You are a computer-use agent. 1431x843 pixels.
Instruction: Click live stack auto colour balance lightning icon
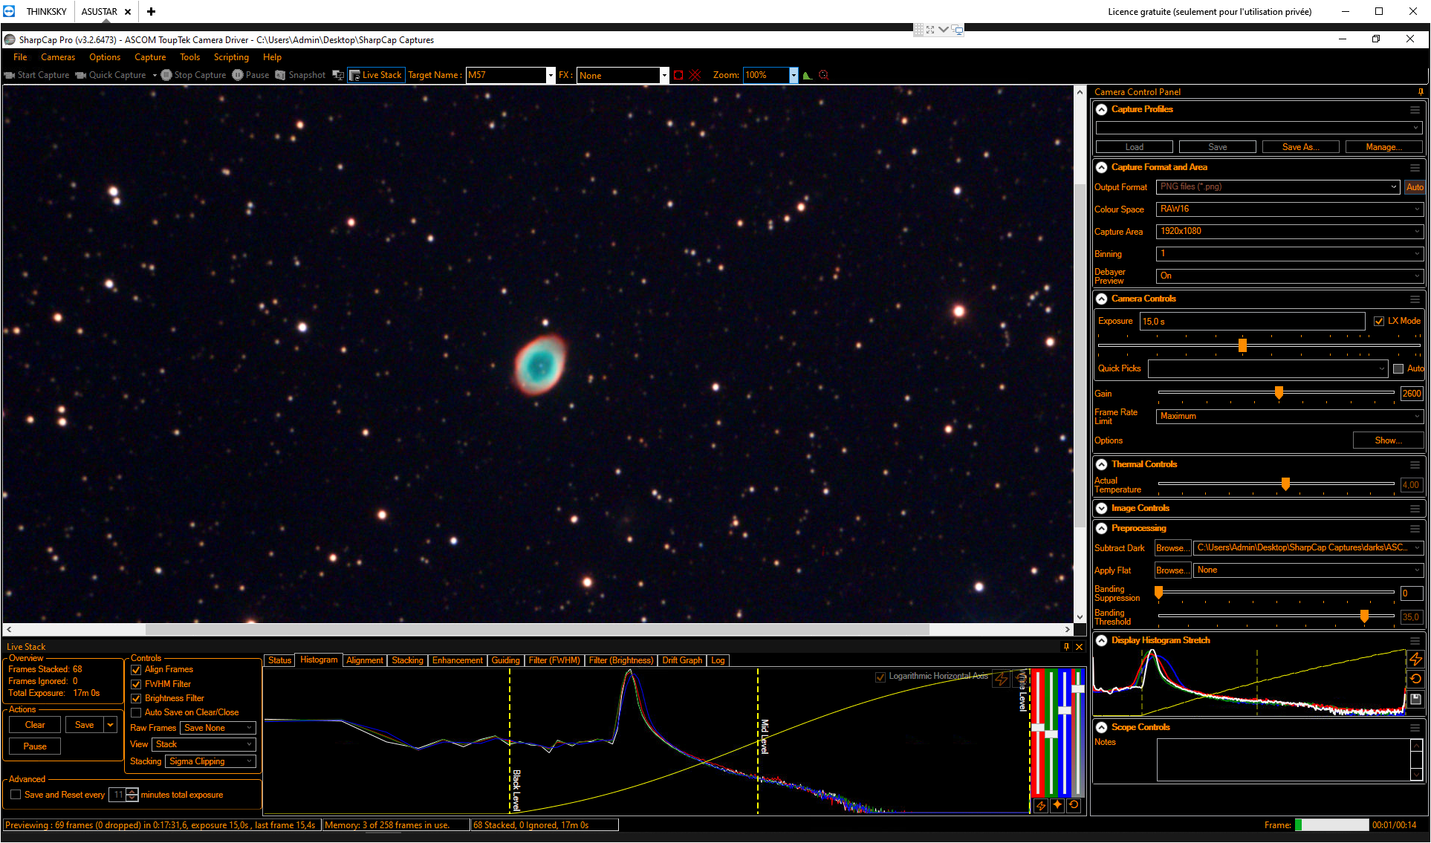[1041, 805]
